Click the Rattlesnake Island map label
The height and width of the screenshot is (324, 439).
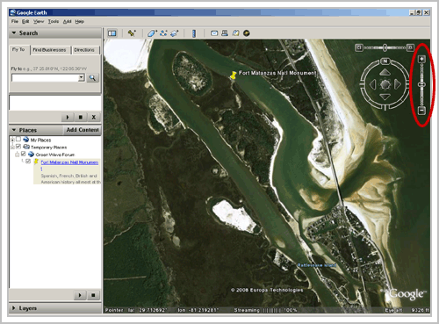[x=317, y=265]
